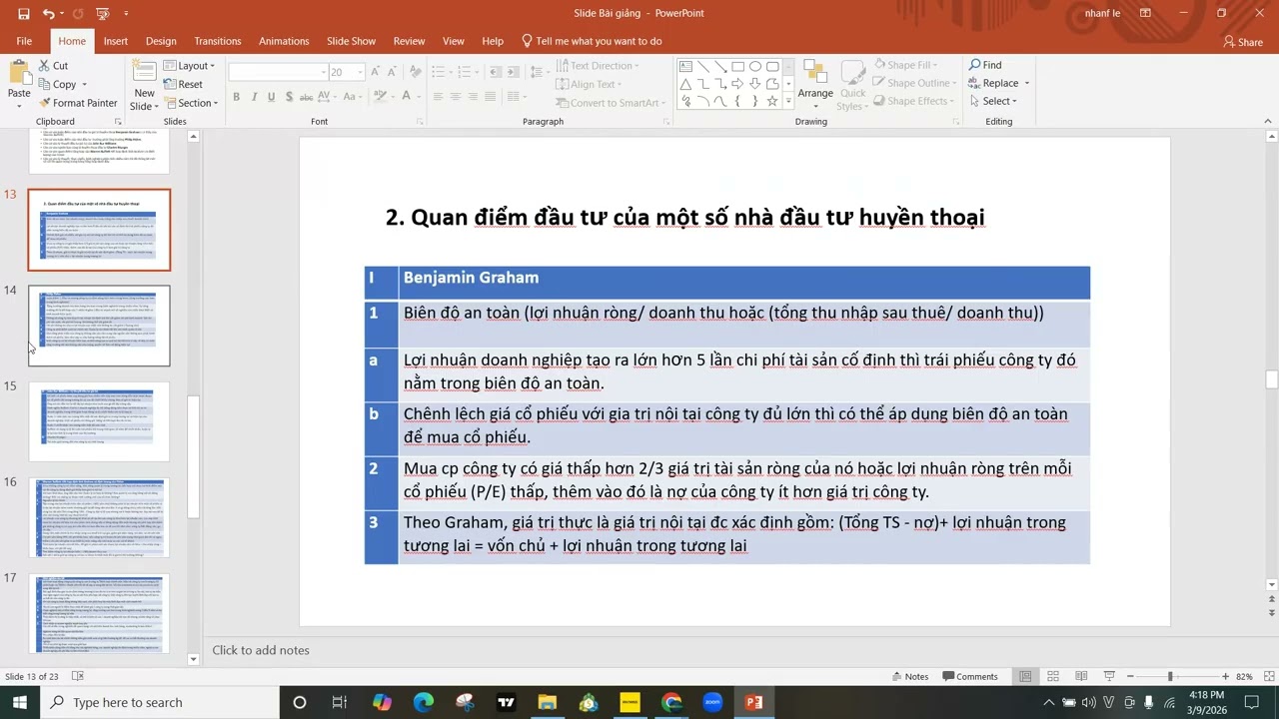The image size is (1279, 719).
Task: Fit slide to current window
Action: 1268,676
